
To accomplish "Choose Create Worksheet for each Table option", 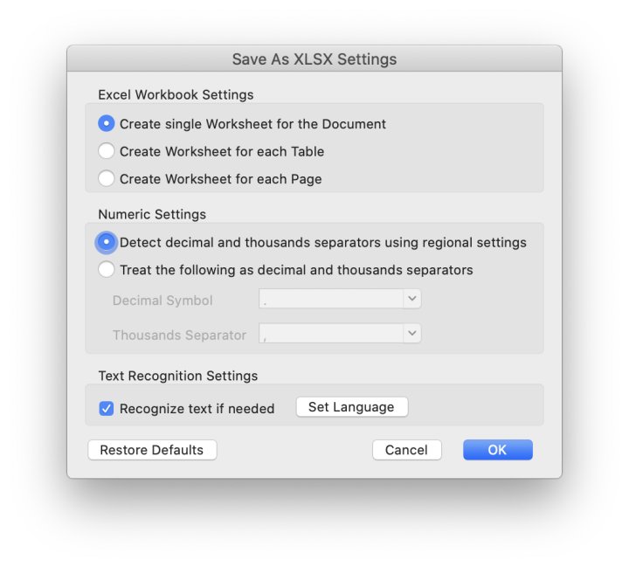I will 107,151.
